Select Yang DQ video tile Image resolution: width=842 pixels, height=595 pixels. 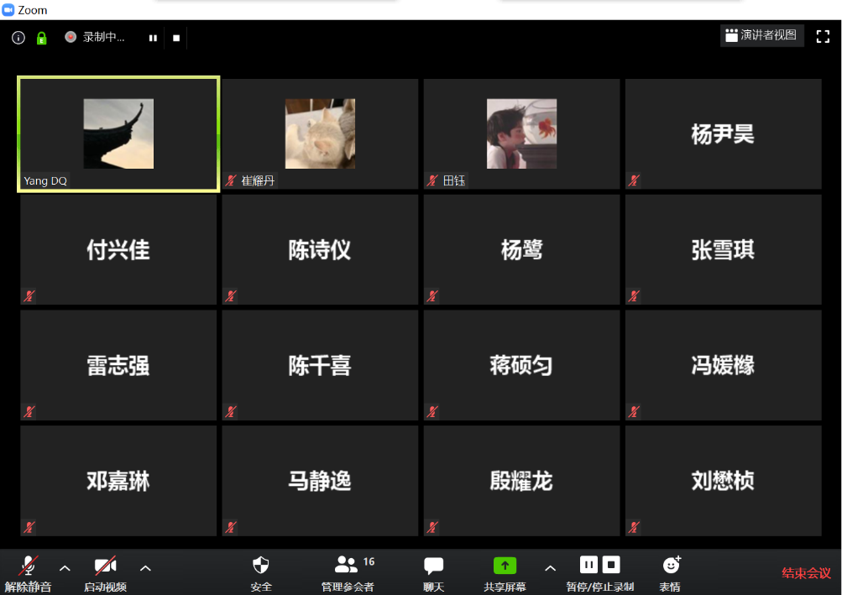click(118, 134)
